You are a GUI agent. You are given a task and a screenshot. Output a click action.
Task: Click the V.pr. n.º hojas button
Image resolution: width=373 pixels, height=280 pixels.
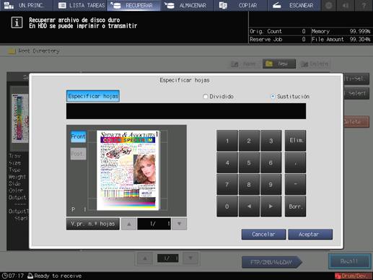[93, 224]
